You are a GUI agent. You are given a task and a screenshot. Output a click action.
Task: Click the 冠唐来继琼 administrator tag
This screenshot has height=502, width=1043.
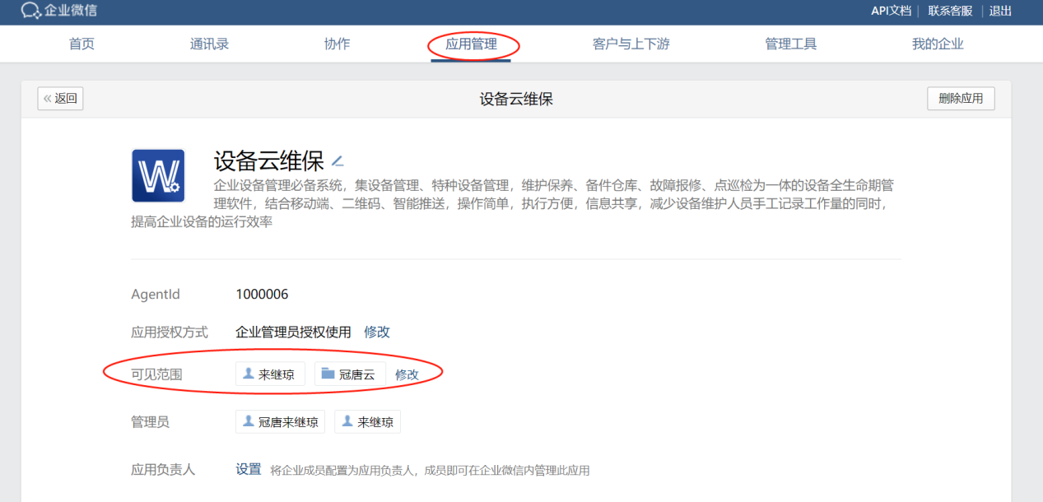coord(280,422)
